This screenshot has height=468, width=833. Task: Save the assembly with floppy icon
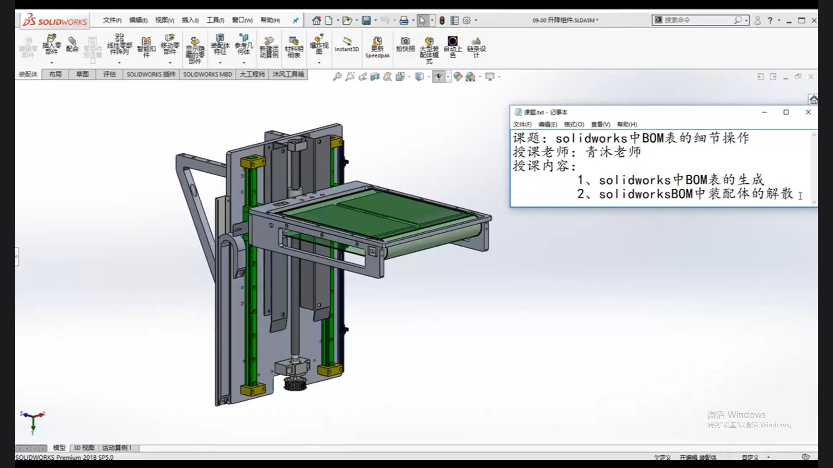point(366,20)
